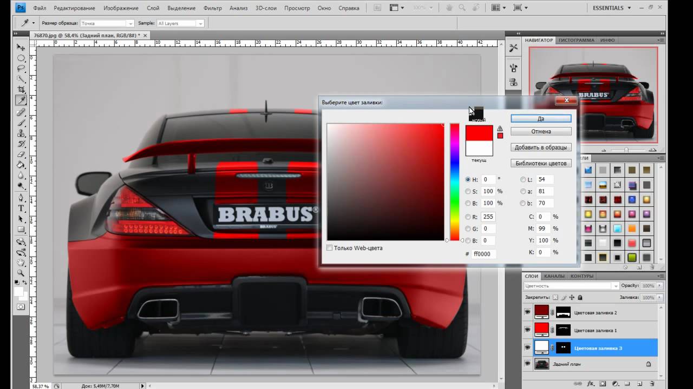Viewport: 693px width, 389px height.
Task: Select the H hue radio button
Action: tap(468, 179)
